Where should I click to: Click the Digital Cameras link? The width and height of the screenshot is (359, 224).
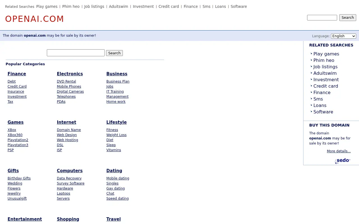tap(70, 92)
